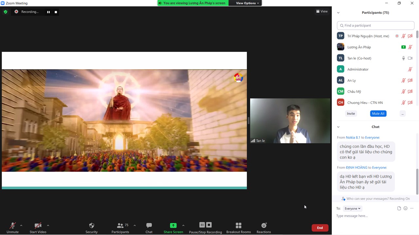Open more participant options (three dots)
The image size is (419, 235).
tap(403, 114)
